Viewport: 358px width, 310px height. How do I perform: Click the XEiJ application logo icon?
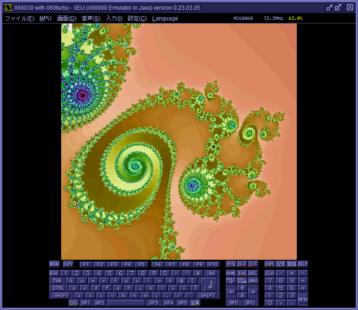pyautogui.click(x=7, y=7)
